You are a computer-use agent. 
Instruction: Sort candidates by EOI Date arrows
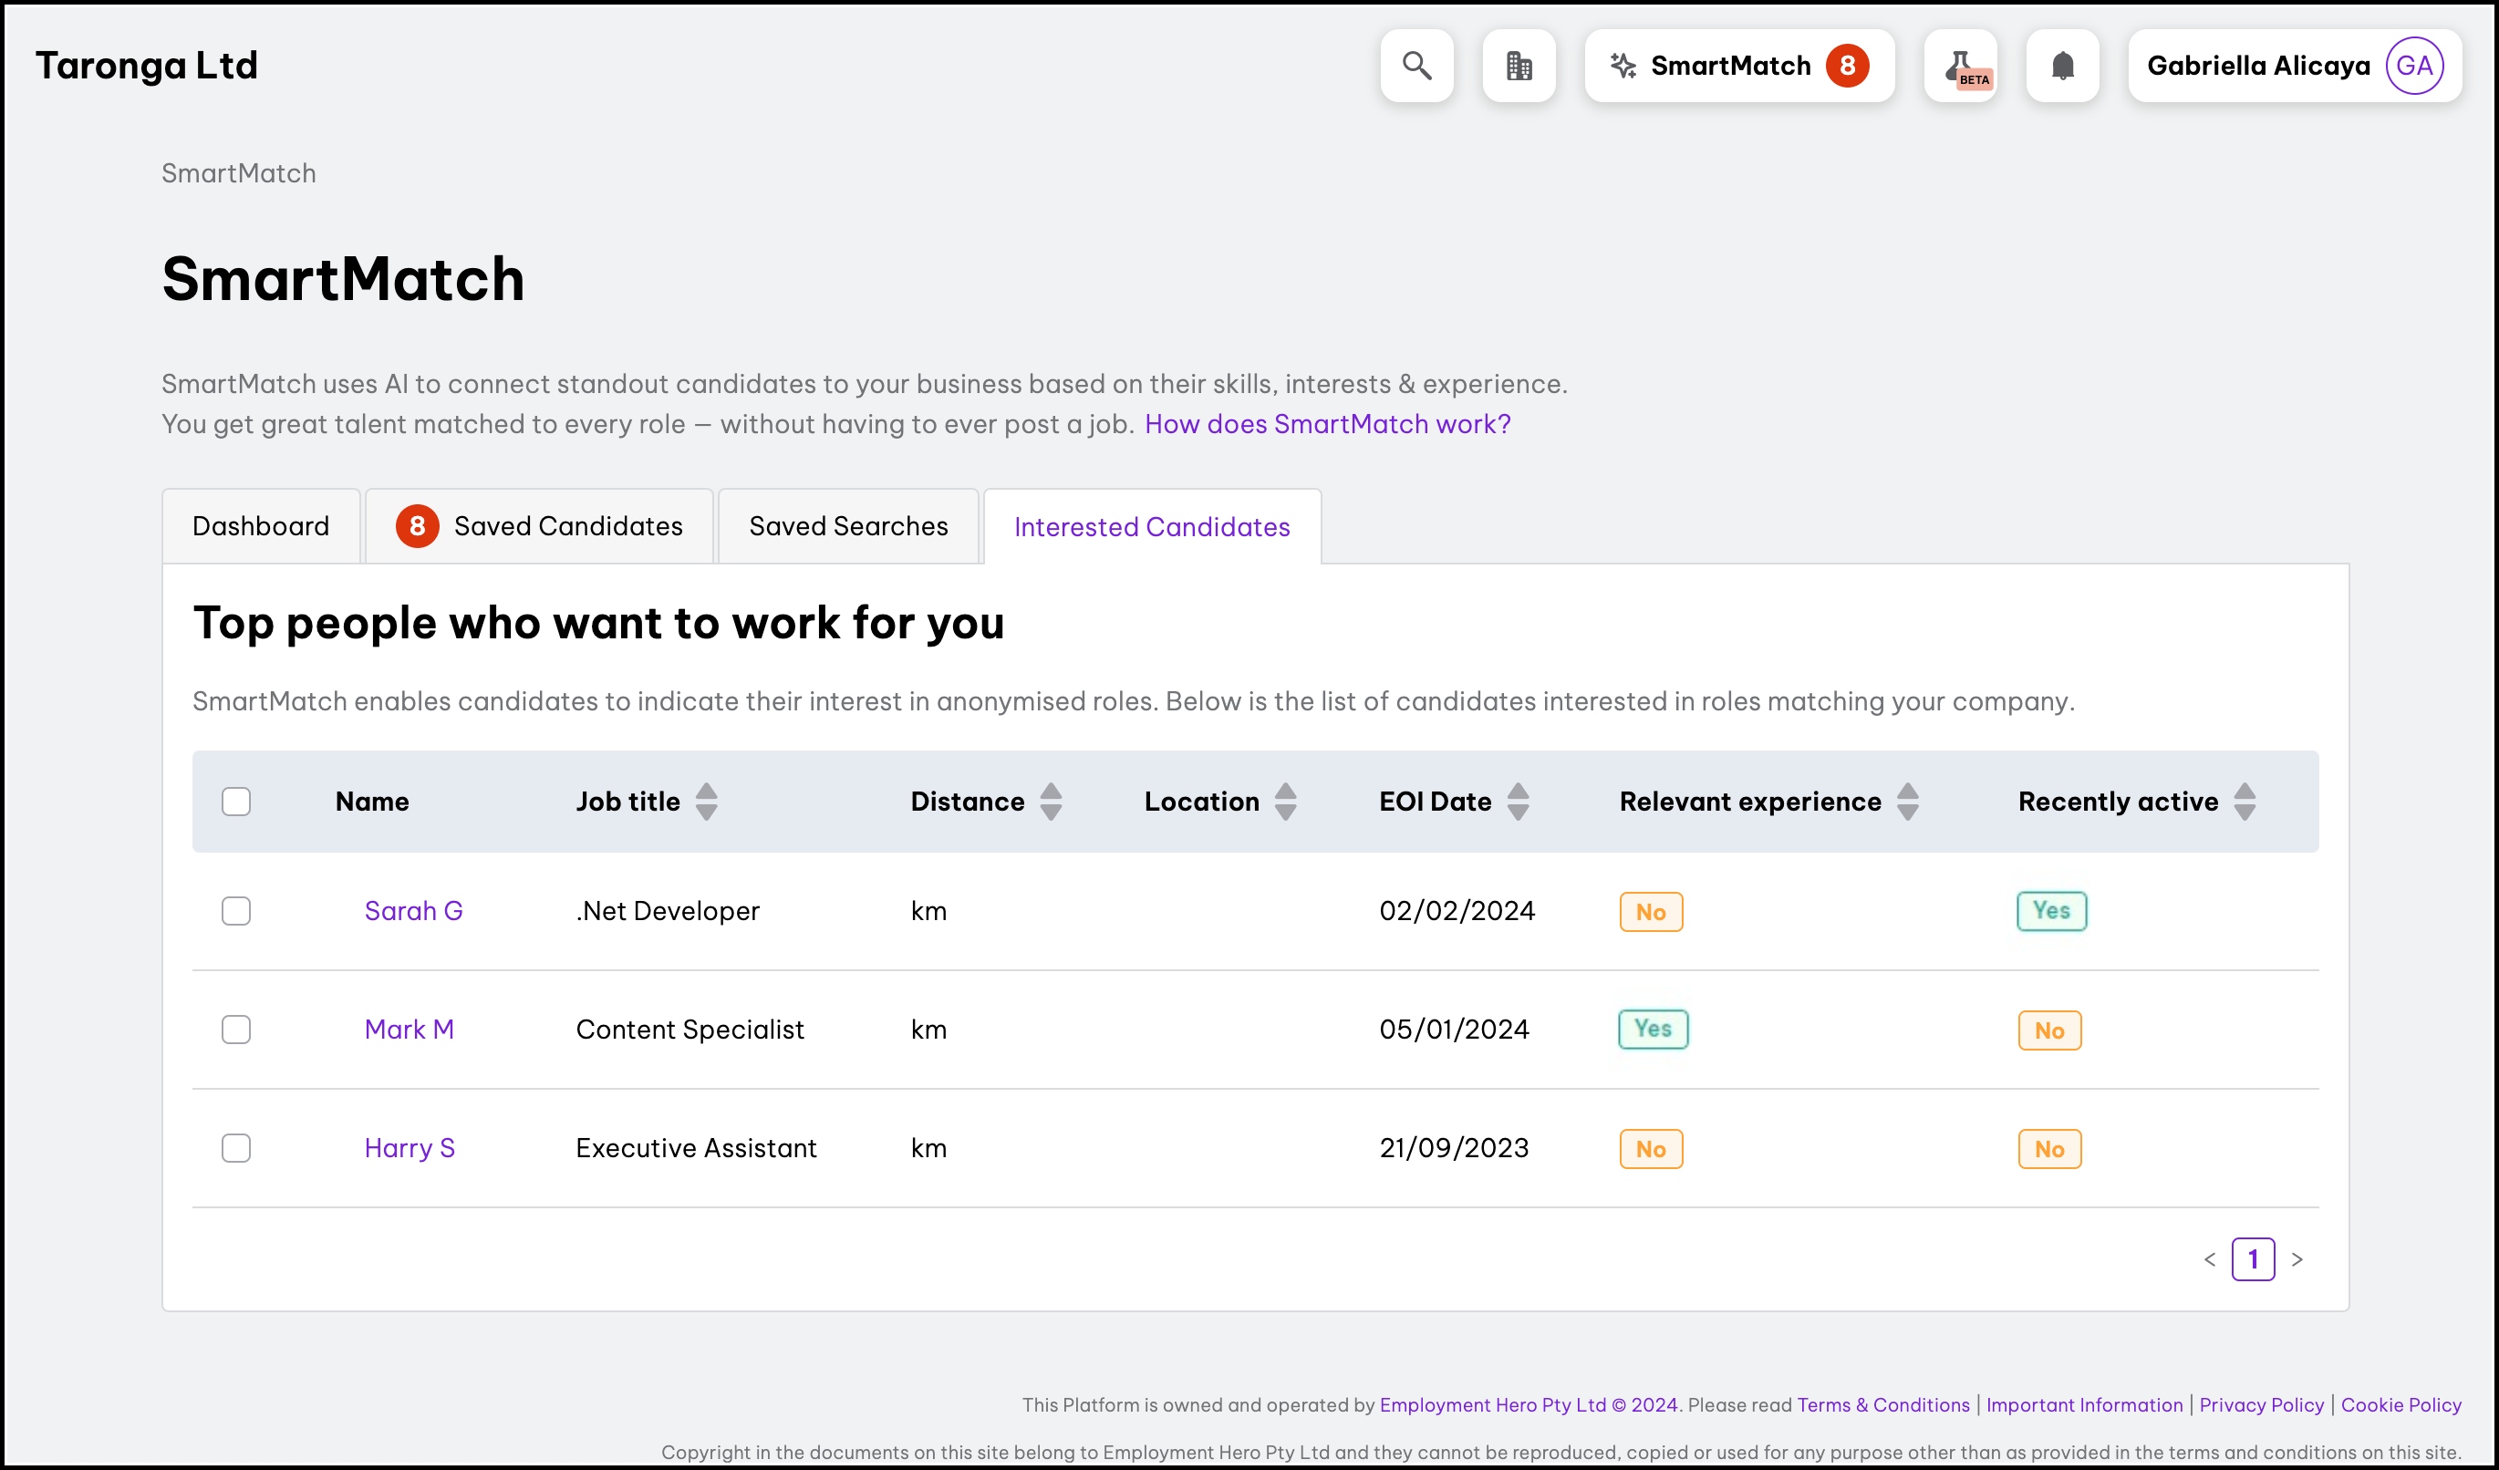click(1518, 801)
